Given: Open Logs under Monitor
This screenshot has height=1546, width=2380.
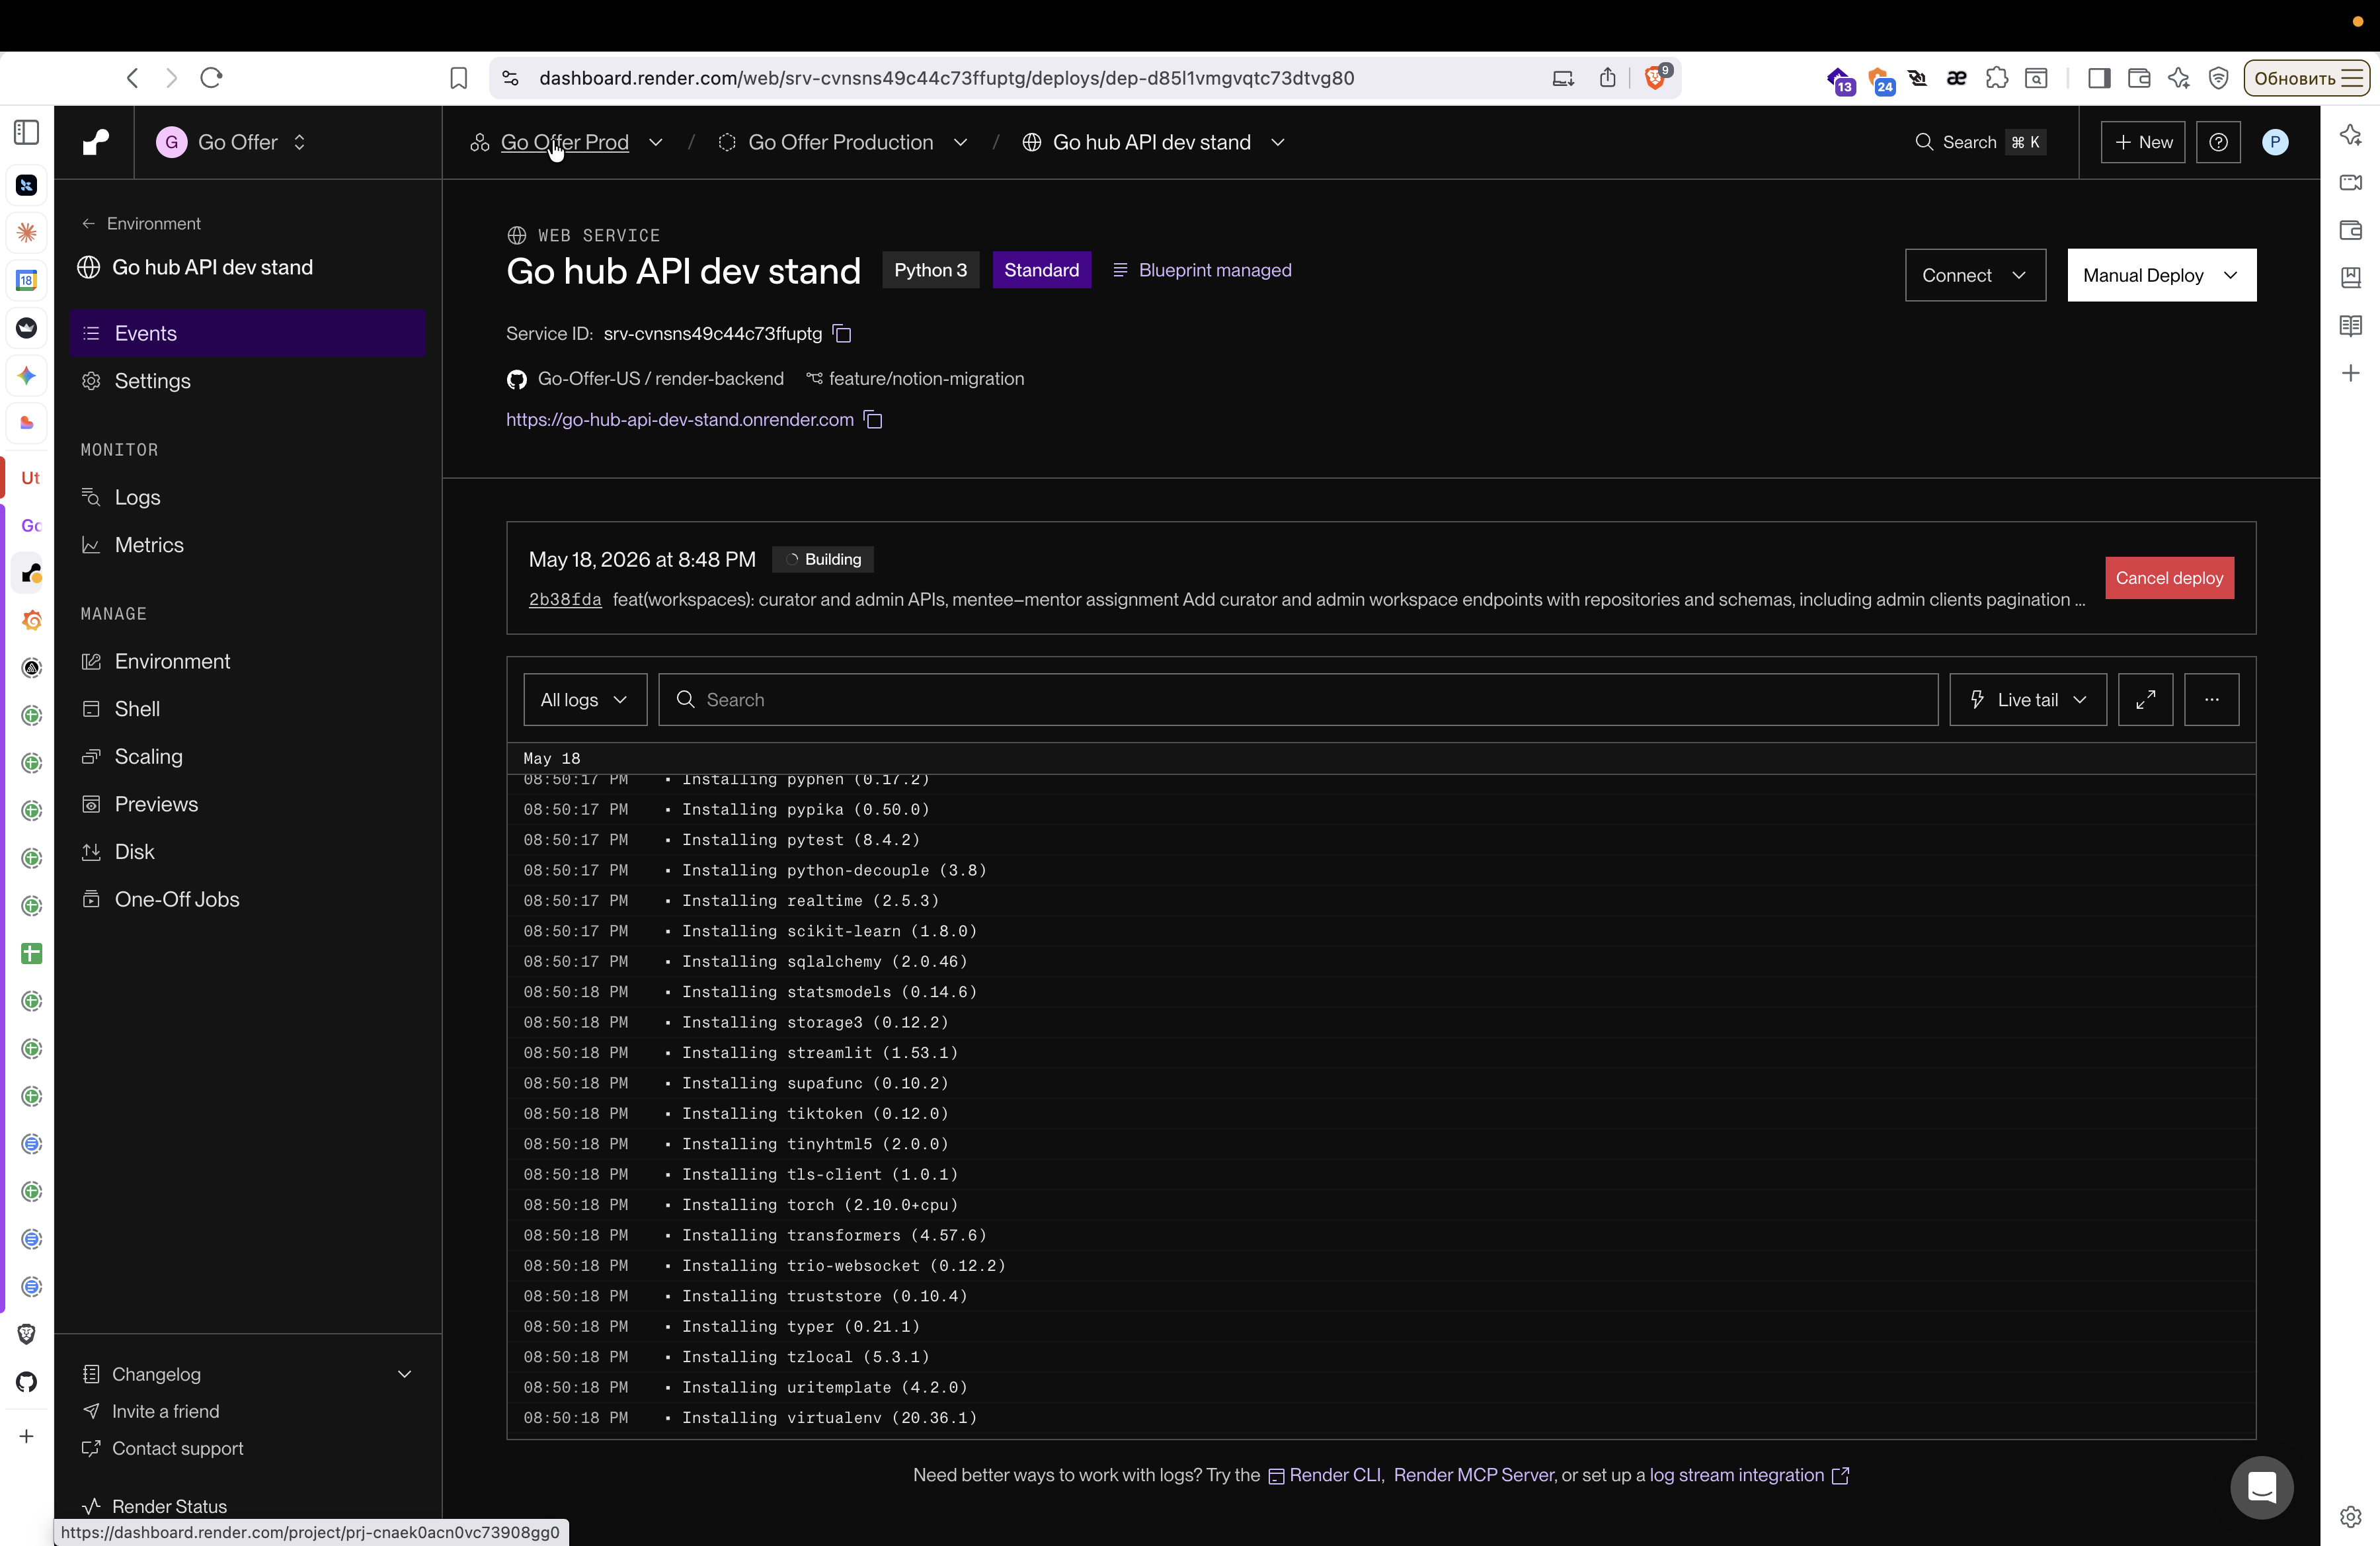Looking at the screenshot, I should [x=248, y=497].
